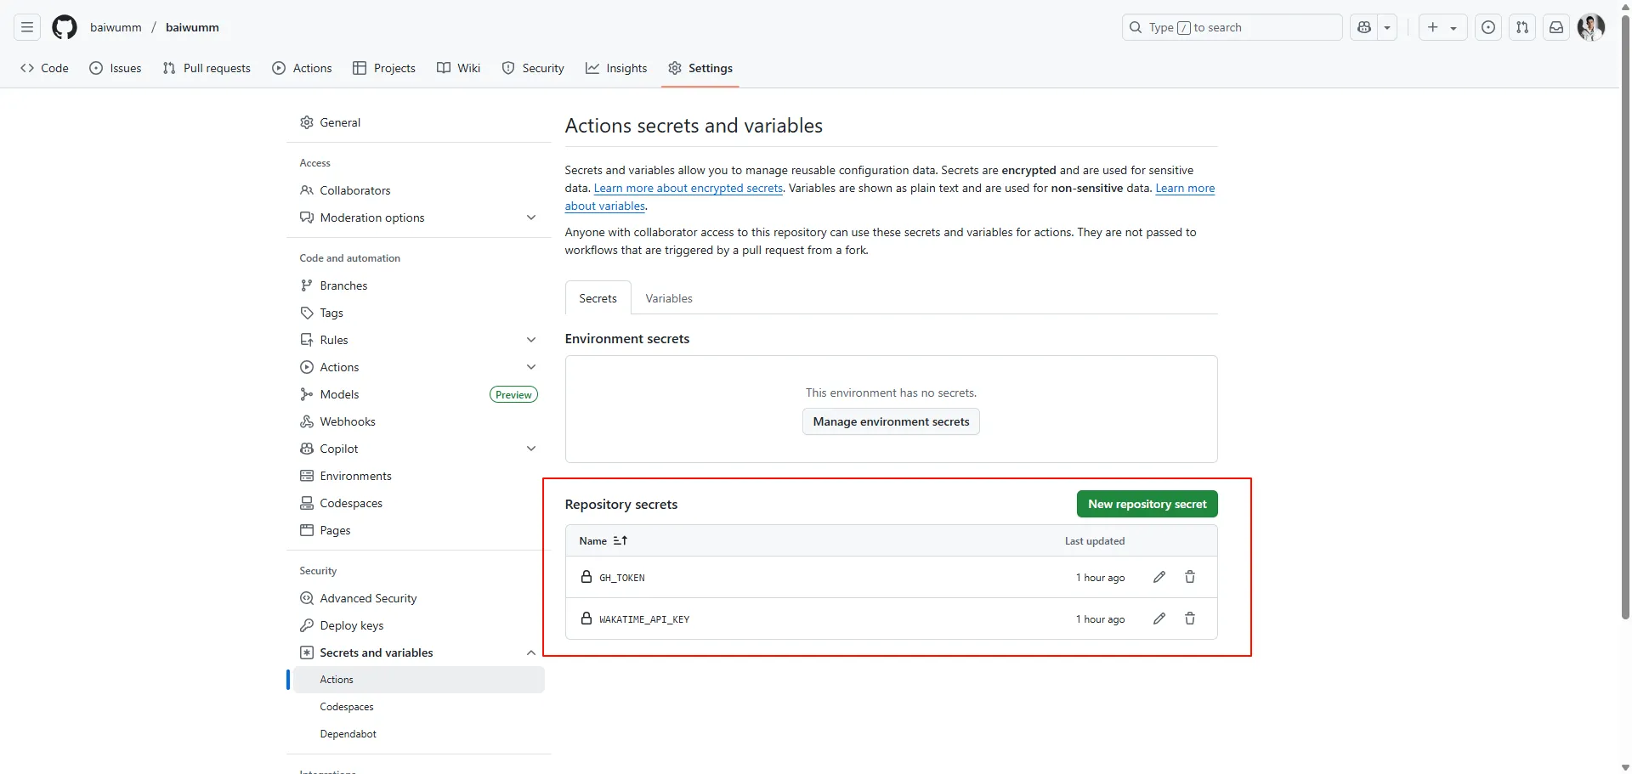Edit the GH_TOKEN secret pencil icon
This screenshot has height=774, width=1632.
pyautogui.click(x=1159, y=577)
